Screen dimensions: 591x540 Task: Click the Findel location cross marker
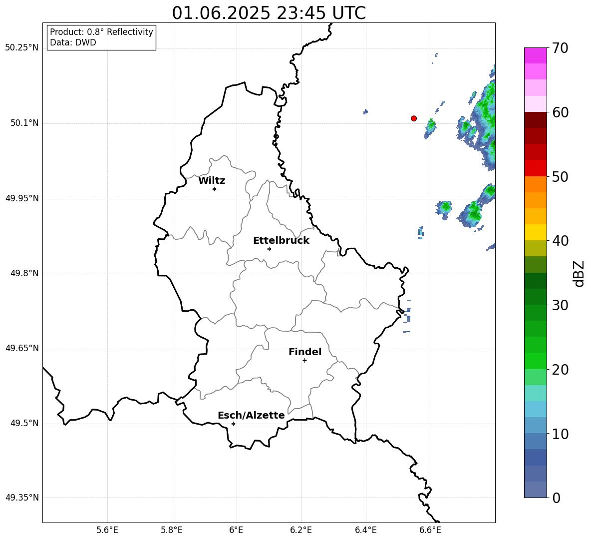pyautogui.click(x=304, y=361)
